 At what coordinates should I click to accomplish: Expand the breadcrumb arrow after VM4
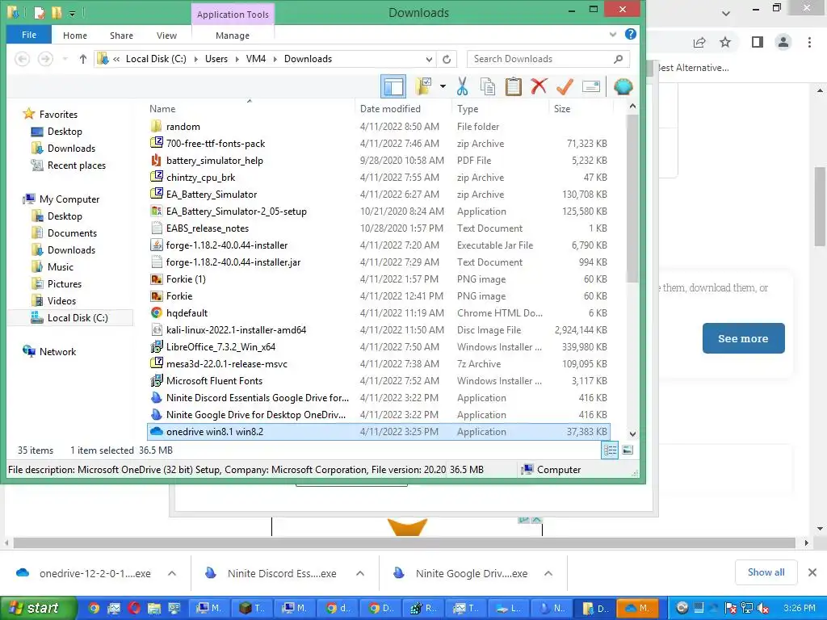click(x=275, y=59)
